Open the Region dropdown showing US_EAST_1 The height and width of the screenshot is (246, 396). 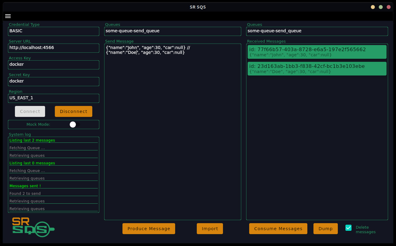(54, 98)
